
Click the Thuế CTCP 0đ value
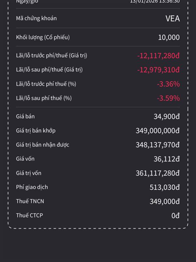[x=175, y=215]
